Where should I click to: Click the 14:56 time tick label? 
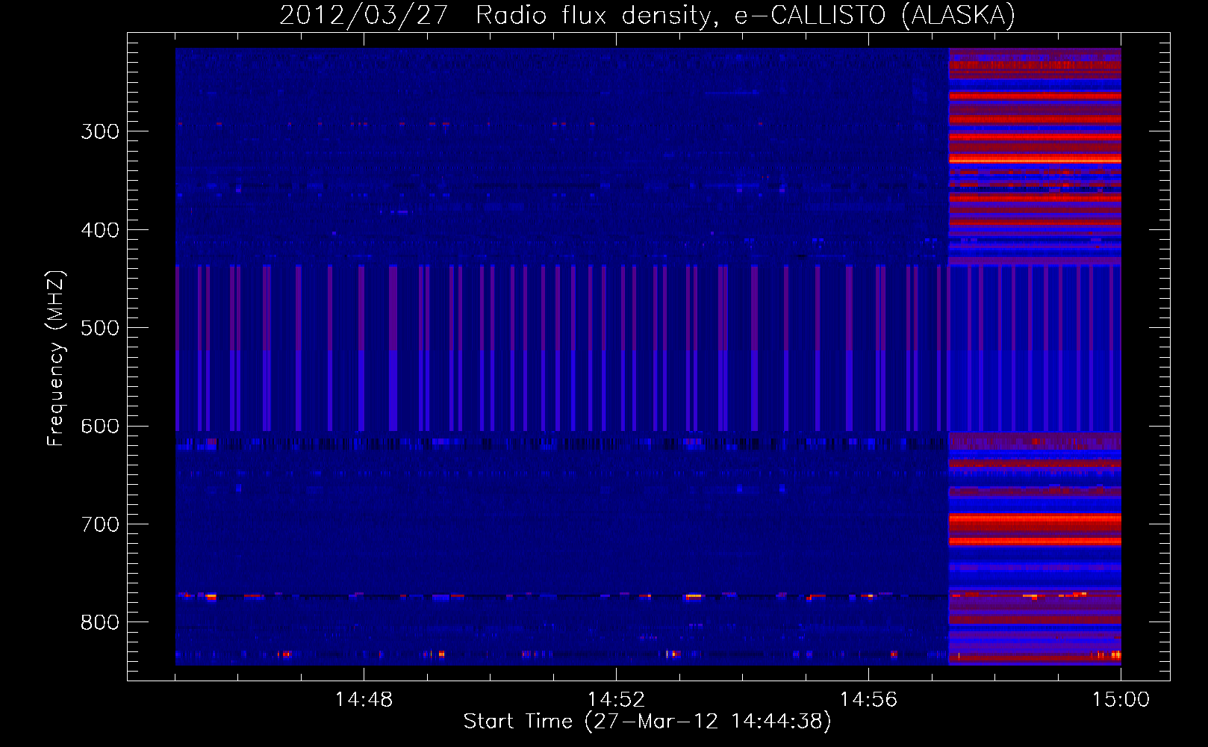click(x=868, y=700)
